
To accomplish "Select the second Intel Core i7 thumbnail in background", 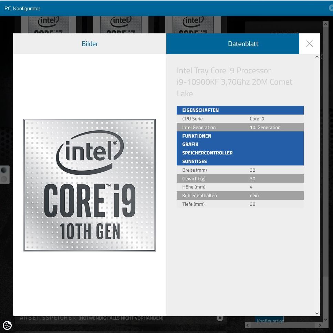I will pos(121,25).
